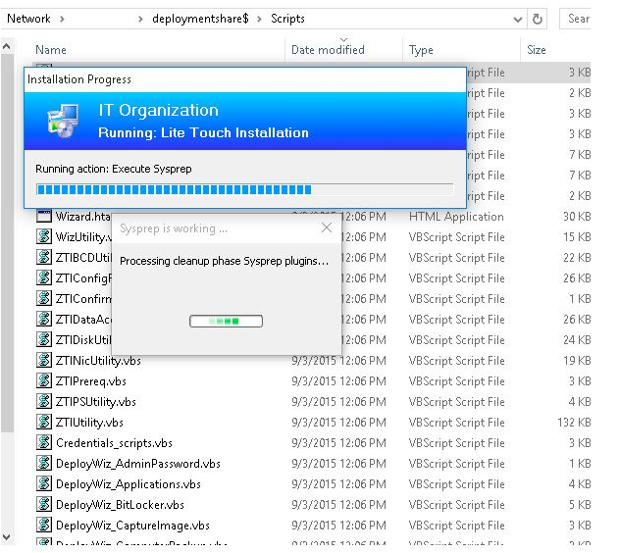Click the ZTIUtility.vbs file icon
Viewport: 619px width, 553px height.
(44, 422)
